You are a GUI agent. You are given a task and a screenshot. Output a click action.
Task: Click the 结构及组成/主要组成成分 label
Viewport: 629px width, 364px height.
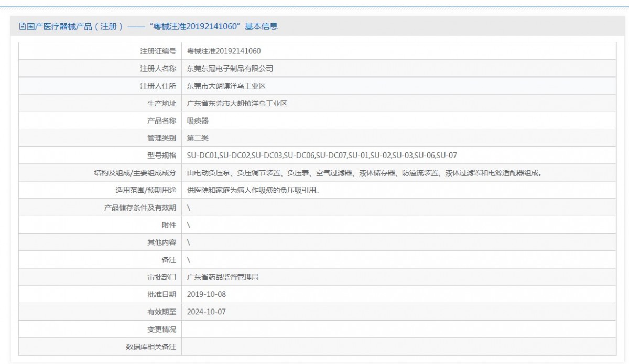coord(134,172)
